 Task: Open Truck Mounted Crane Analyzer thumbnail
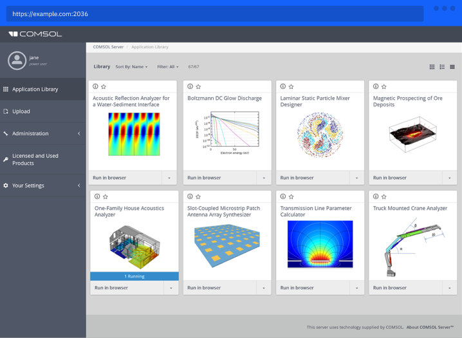click(414, 247)
